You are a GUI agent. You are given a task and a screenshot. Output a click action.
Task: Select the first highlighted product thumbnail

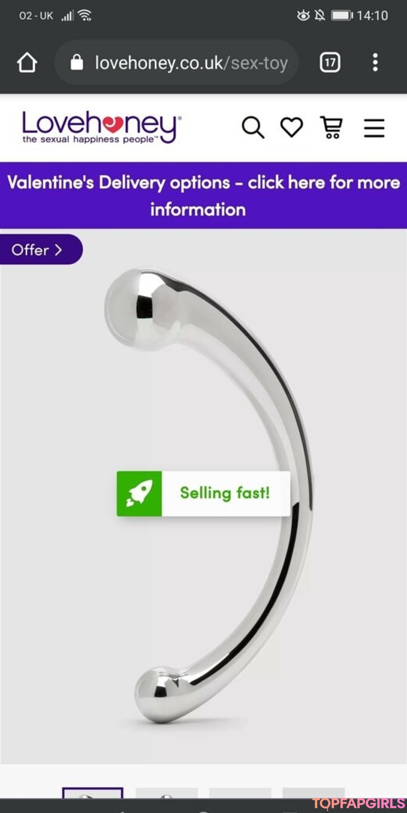(x=93, y=793)
